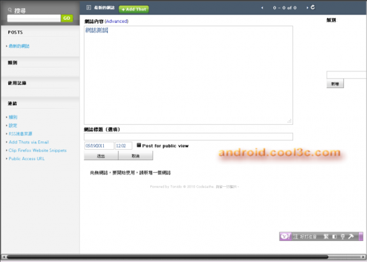Open Clip Firefox Website Snippets link
The image size is (367, 262).
pos(38,150)
